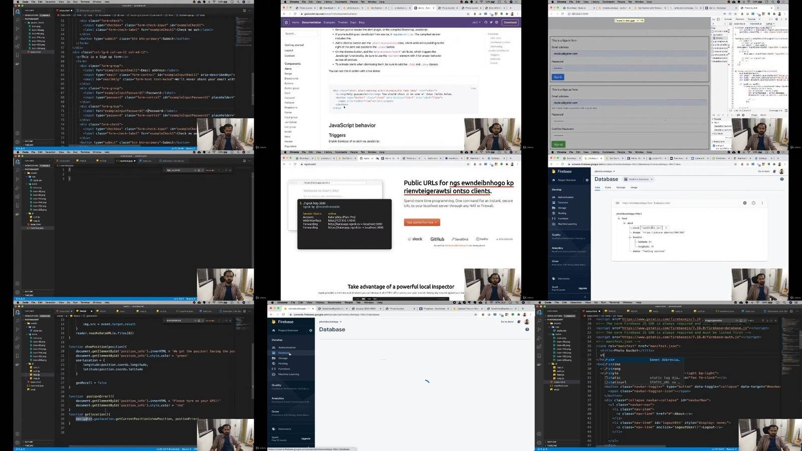Select Database in the loading Firebase console sidebar
Viewport: 802px width, 451px height.
(283, 353)
